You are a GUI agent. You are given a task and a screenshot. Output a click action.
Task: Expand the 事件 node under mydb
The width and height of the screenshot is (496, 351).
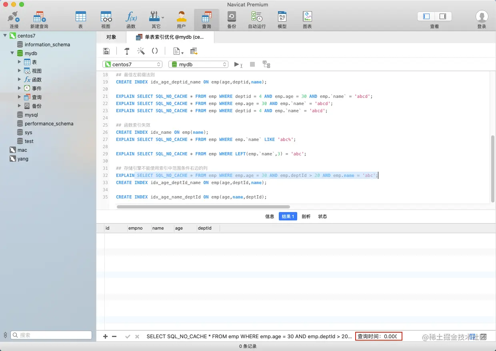20,88
